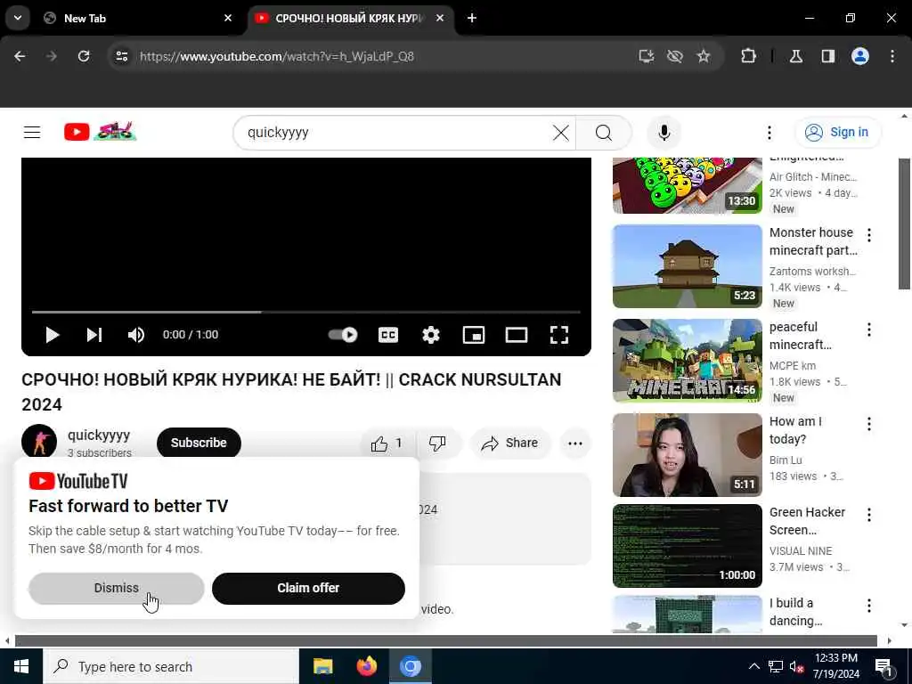Open peaceful minecraft video thumbnail
This screenshot has width=912, height=684.
click(x=687, y=361)
